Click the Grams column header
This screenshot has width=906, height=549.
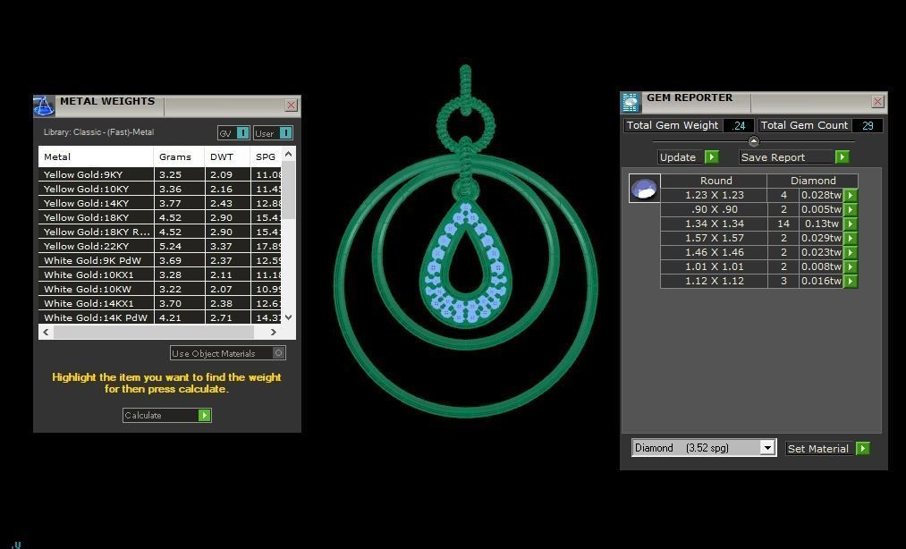click(x=179, y=156)
